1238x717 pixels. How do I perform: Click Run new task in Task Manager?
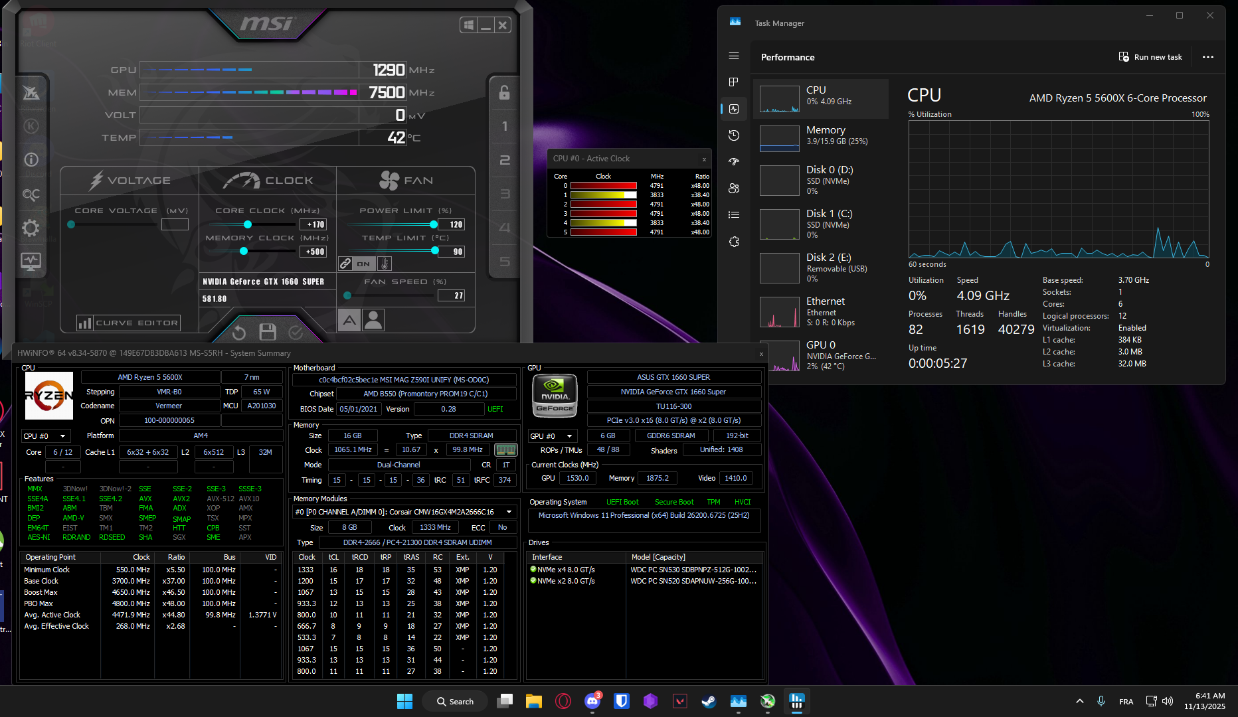[1150, 57]
